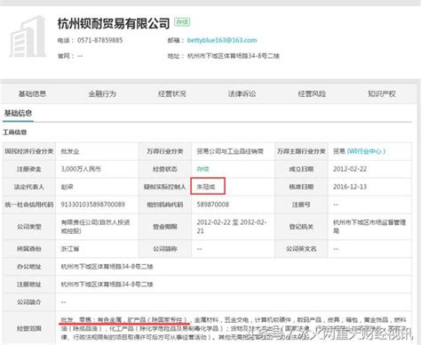Switch to the 金融行为 tab
This screenshot has height=345, width=421.
point(102,94)
